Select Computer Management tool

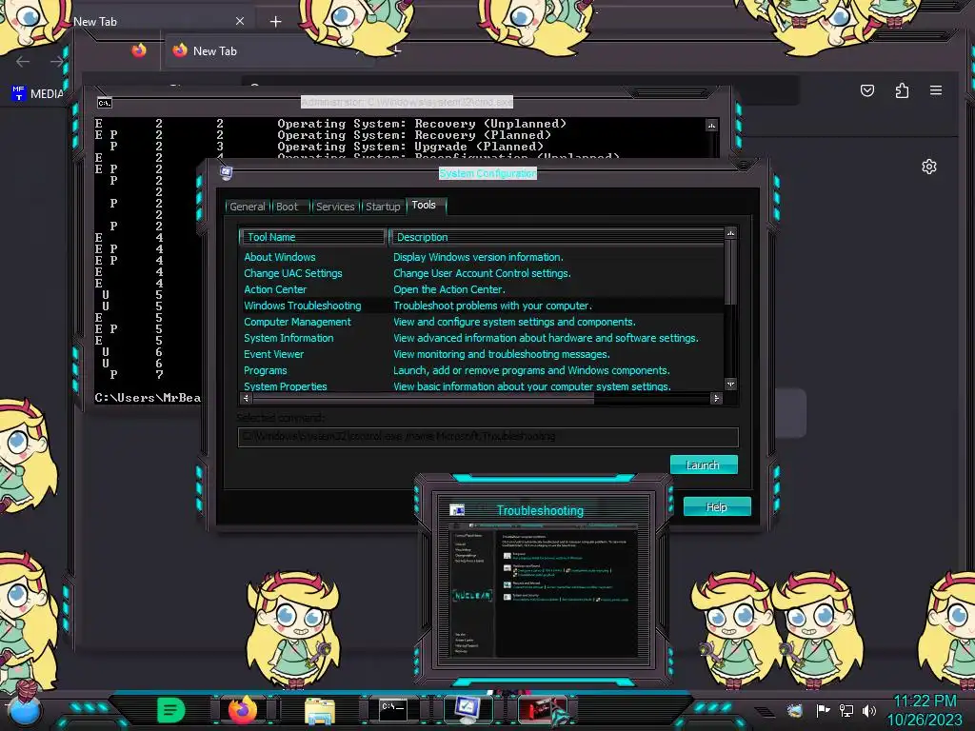point(297,322)
